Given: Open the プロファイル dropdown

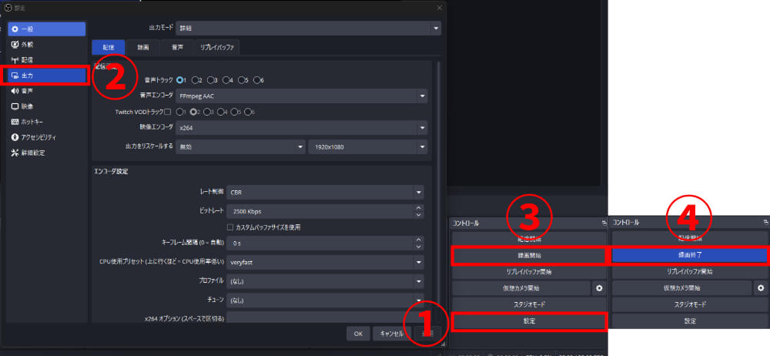Looking at the screenshot, I should 325,281.
